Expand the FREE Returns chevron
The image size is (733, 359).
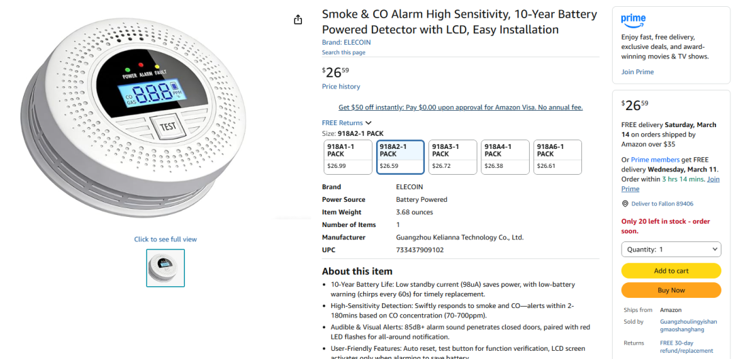(369, 123)
